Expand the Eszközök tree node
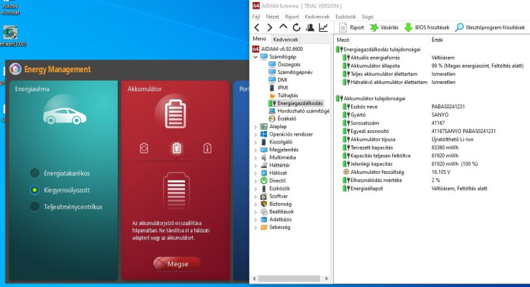 coord(256,188)
